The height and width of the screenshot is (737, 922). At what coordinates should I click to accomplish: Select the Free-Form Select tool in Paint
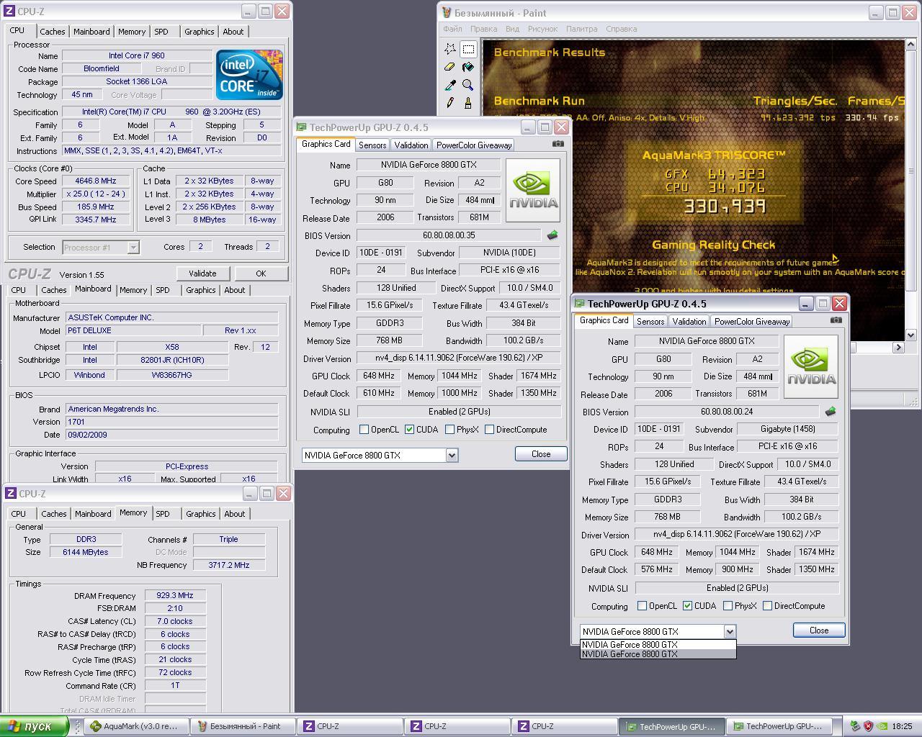(450, 49)
